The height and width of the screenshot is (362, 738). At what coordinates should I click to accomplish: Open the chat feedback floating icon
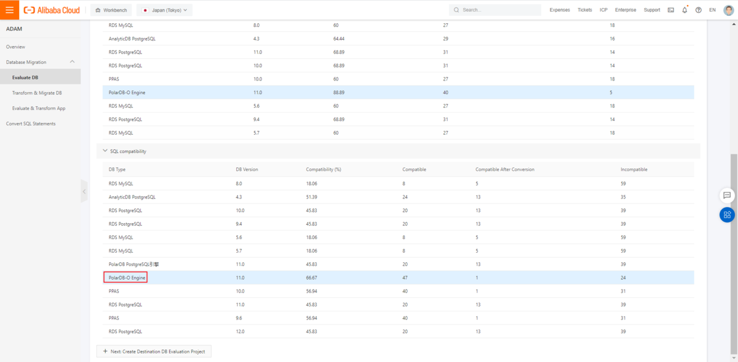coord(727,195)
